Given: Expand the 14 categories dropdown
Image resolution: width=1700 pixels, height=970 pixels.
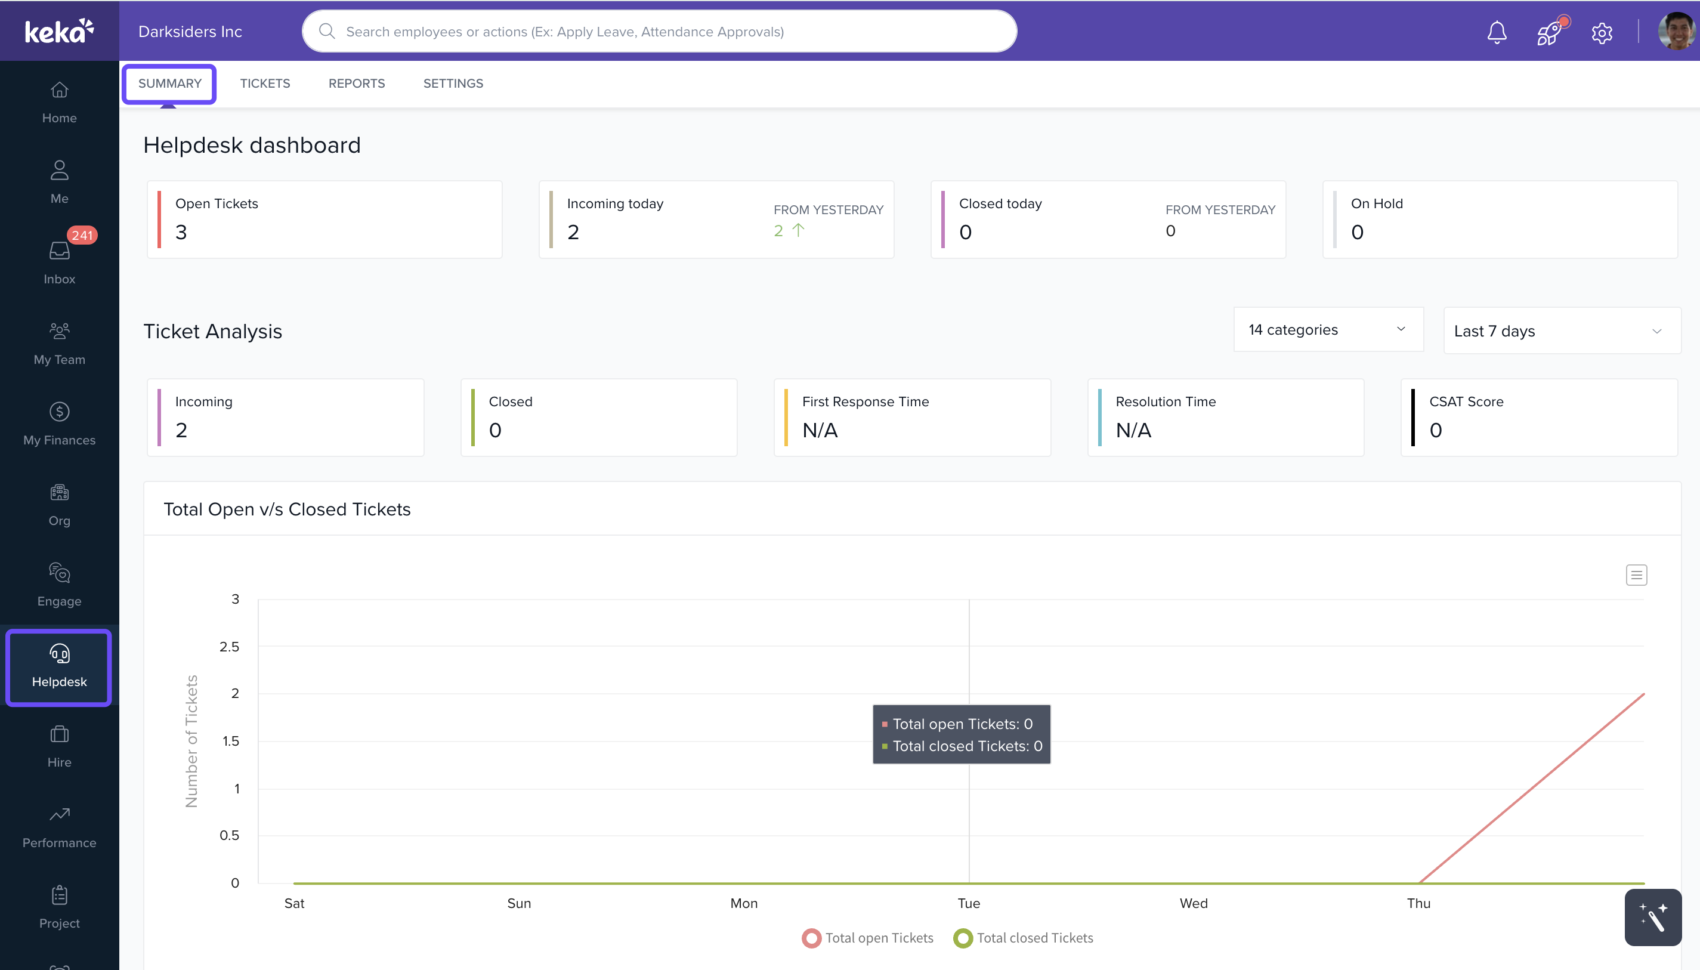Looking at the screenshot, I should tap(1328, 330).
